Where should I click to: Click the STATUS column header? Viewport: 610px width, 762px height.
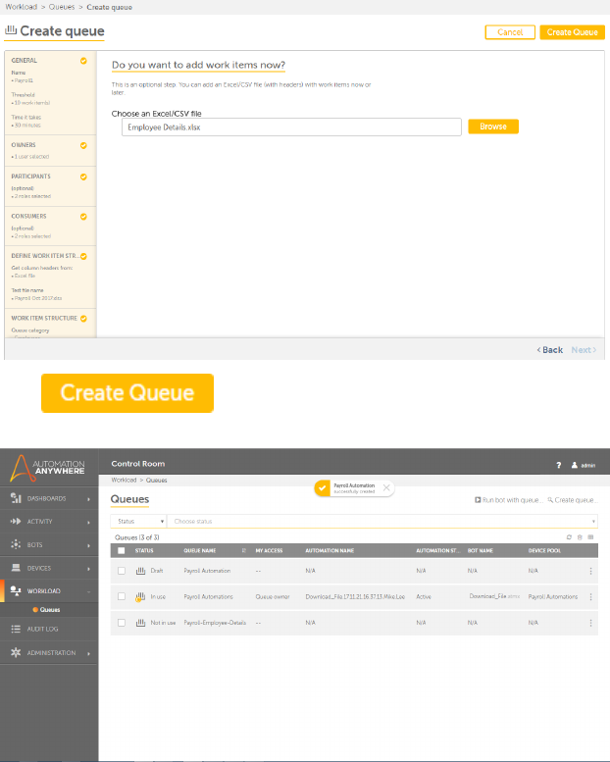click(144, 550)
